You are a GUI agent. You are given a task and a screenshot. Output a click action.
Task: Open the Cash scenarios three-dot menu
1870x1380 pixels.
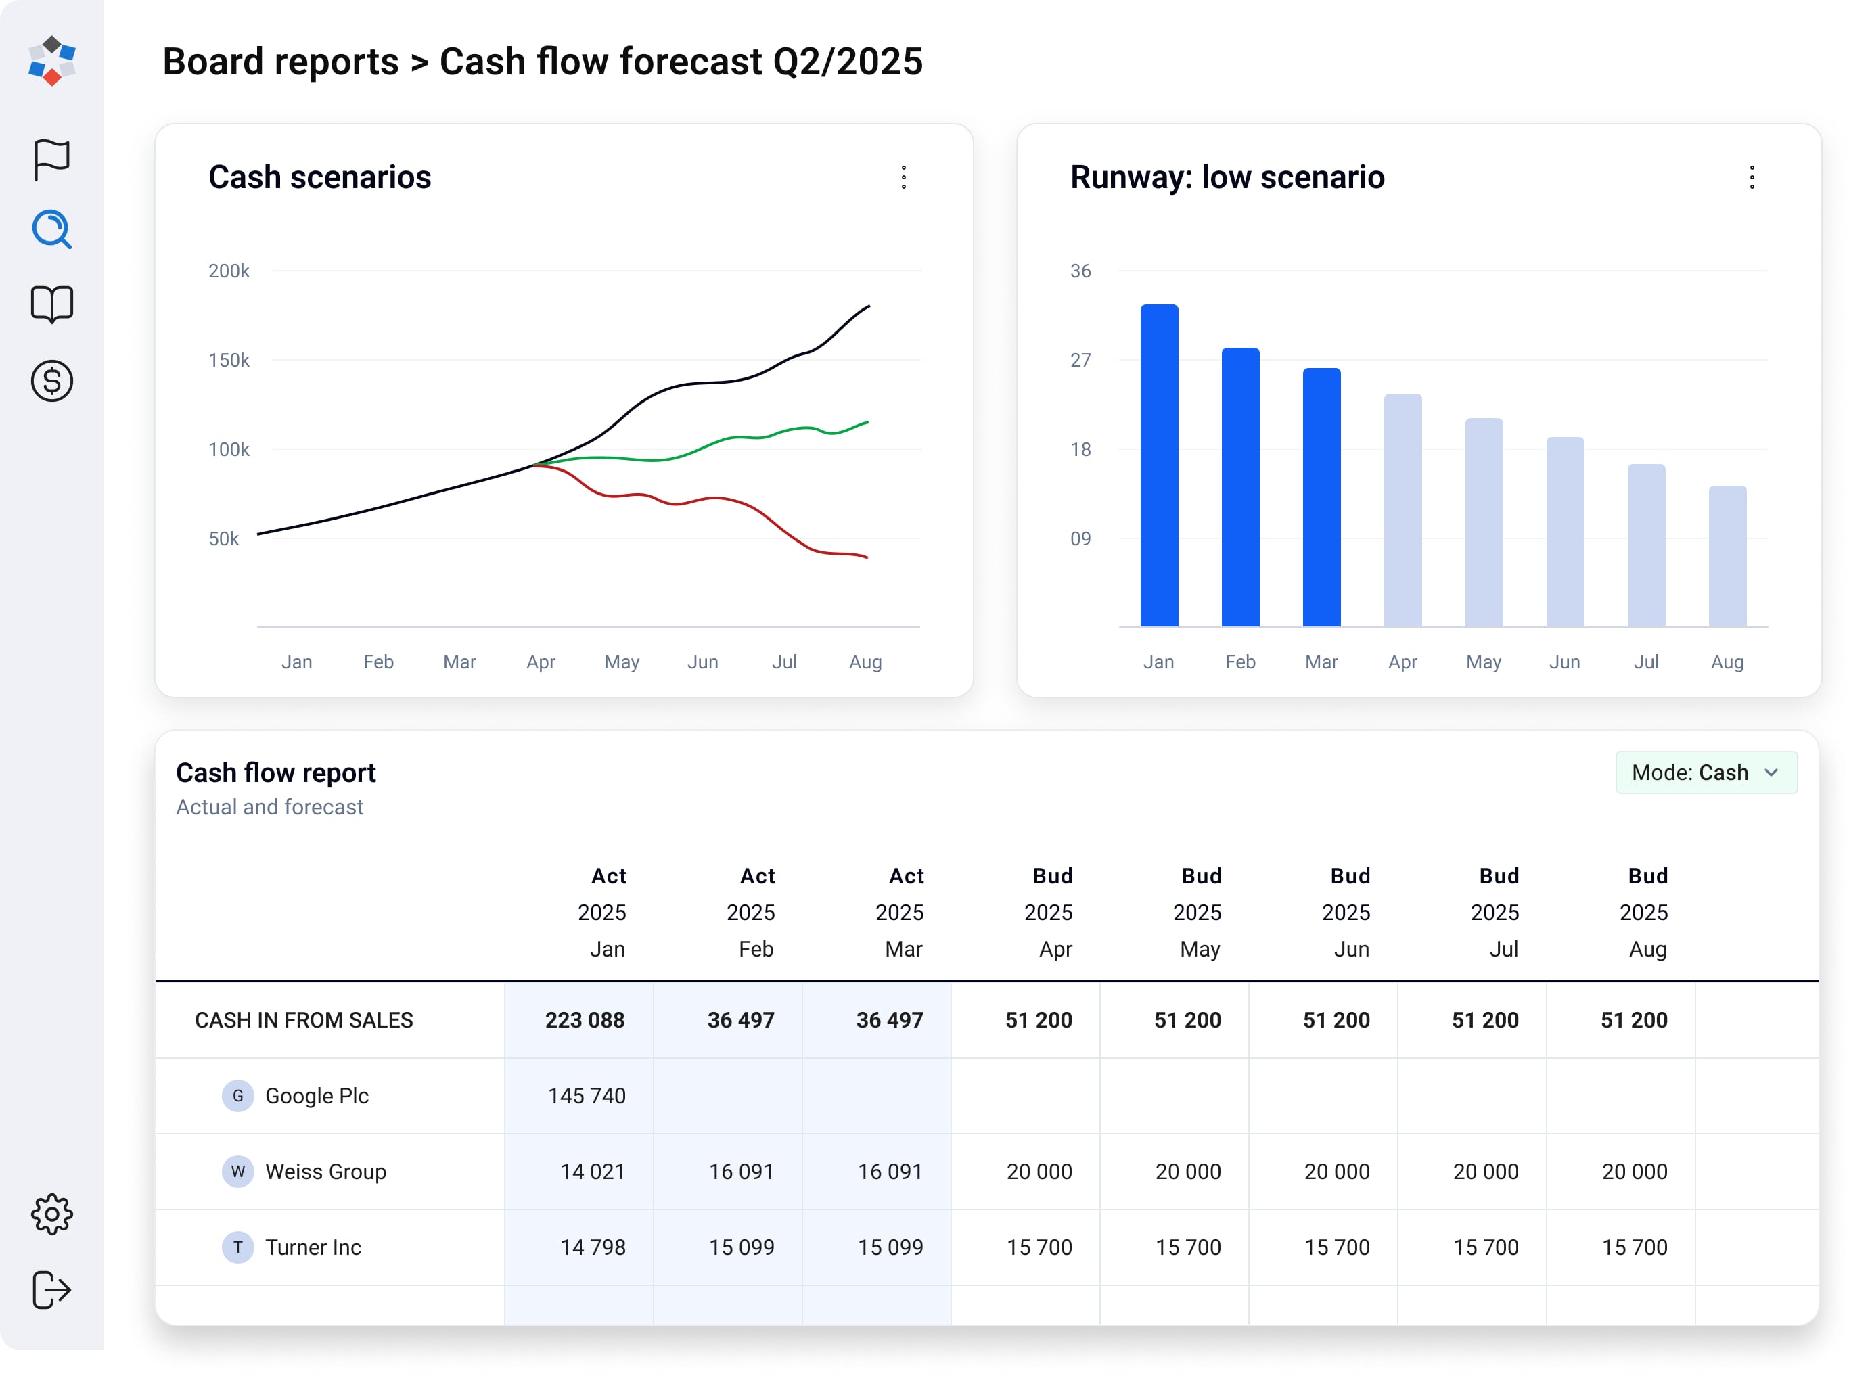[x=904, y=177]
